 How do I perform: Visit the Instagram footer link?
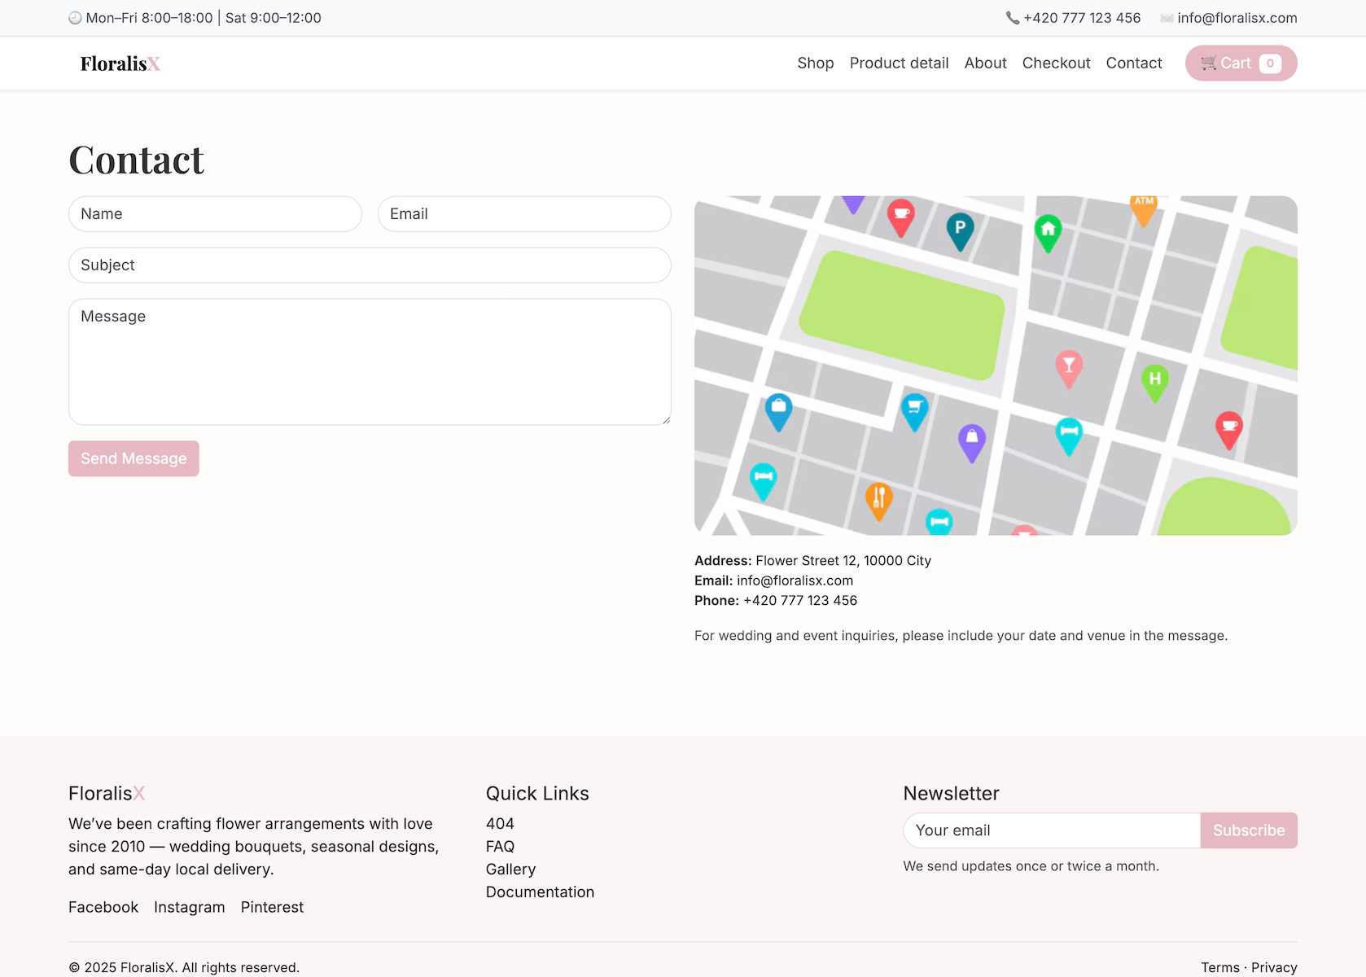tap(189, 907)
